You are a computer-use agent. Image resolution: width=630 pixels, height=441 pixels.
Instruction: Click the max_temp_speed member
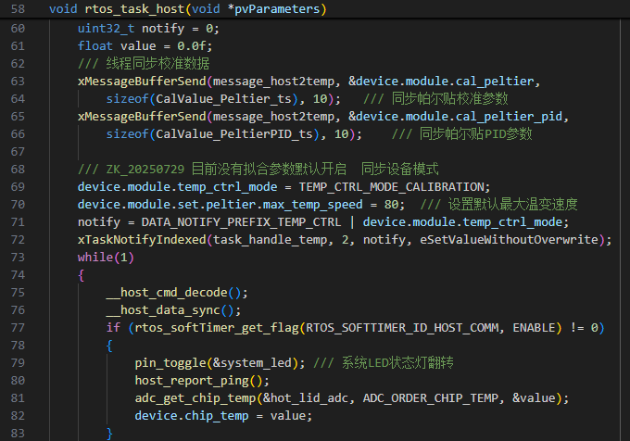[x=312, y=205]
